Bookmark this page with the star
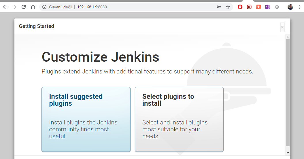Viewport: 304px width, 159px height. pos(228,7)
